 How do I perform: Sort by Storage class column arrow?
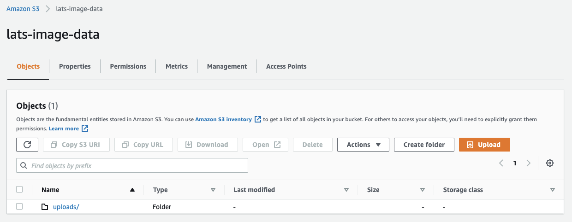pos(553,190)
